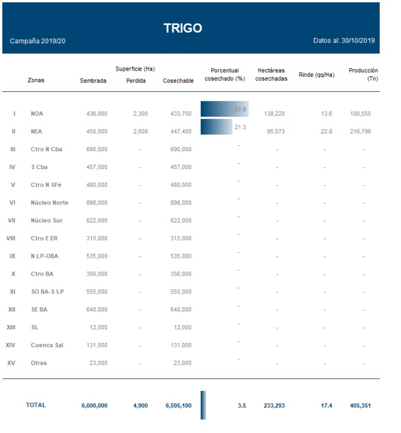Click the NOA 31.9 percent progress bar
This screenshot has width=401, height=433.
point(224,109)
